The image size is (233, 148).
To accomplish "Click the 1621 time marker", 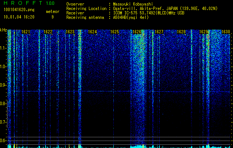I will click(x=26, y=32).
